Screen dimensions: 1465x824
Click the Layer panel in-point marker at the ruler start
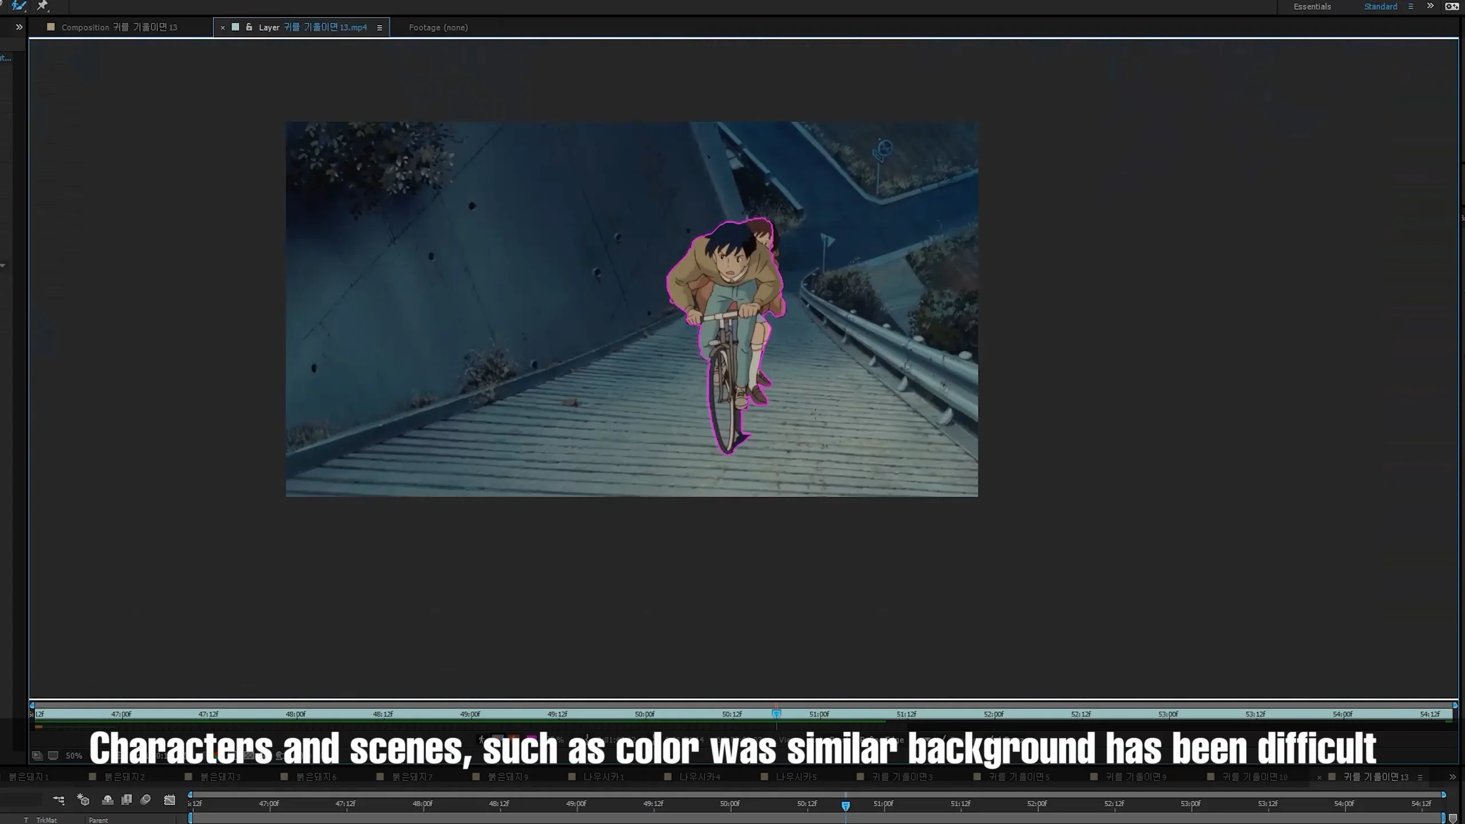[32, 706]
